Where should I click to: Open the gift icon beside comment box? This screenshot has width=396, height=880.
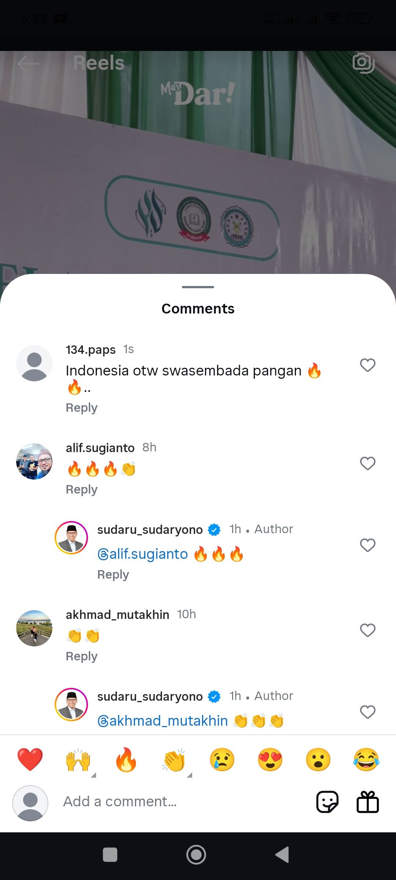pos(368,802)
